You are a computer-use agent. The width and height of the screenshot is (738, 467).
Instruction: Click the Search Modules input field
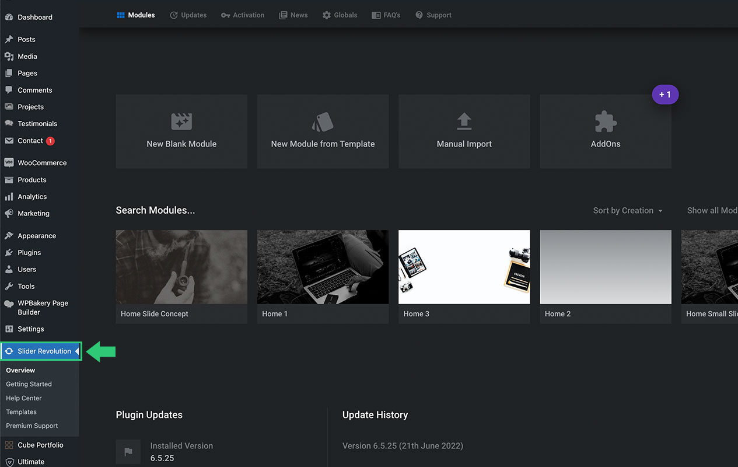coord(155,211)
